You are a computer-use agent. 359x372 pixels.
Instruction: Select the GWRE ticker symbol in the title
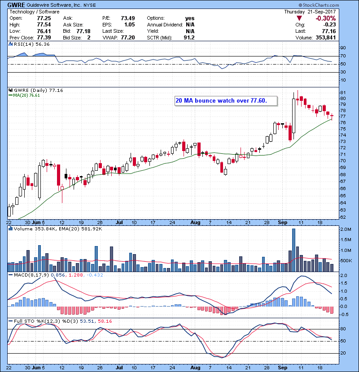[16, 5]
